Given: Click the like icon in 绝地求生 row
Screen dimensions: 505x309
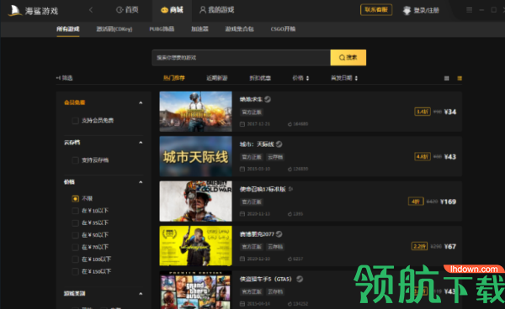Looking at the screenshot, I should click(290, 124).
